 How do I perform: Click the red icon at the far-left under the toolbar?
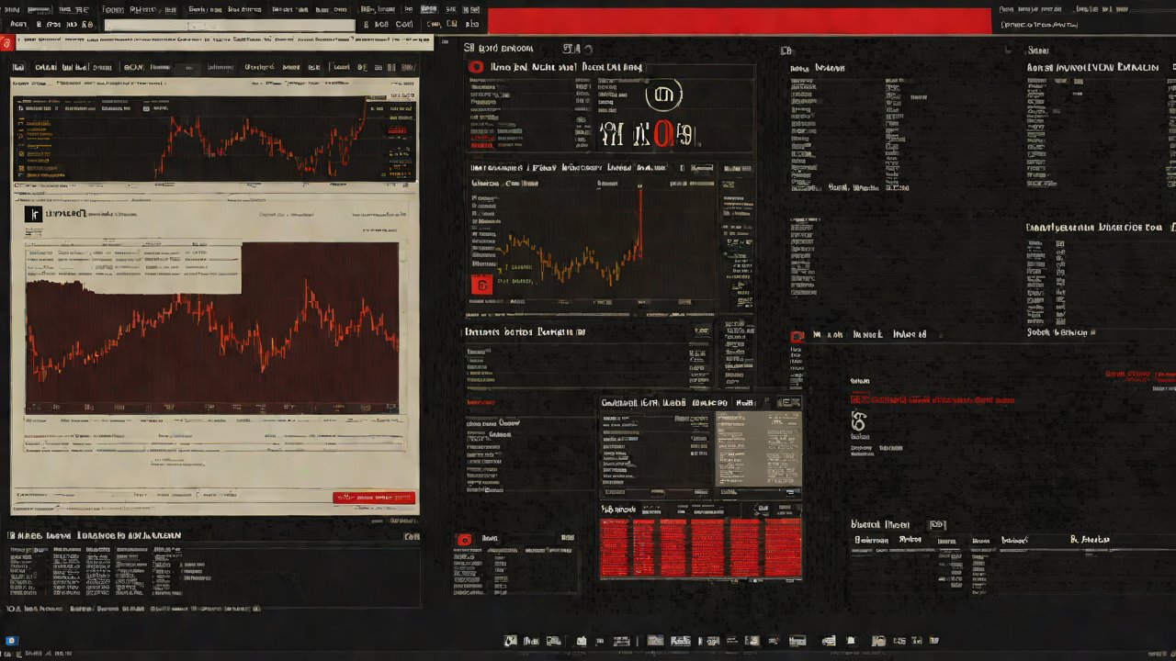8,42
